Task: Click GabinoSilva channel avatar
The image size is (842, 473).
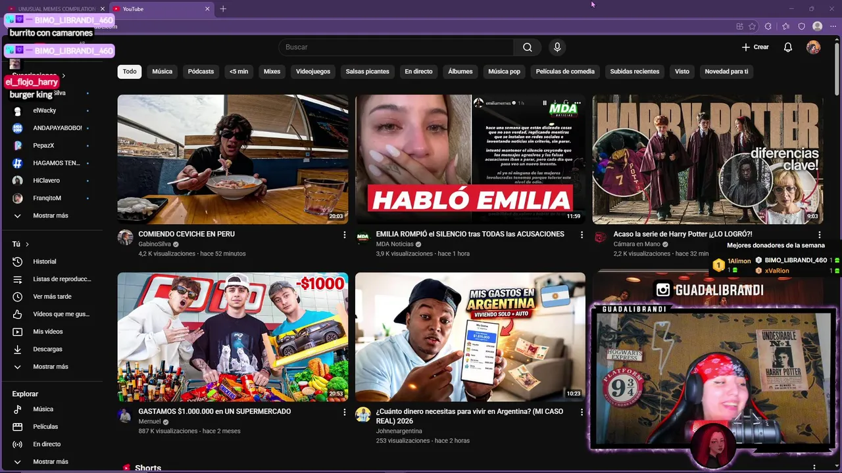Action: point(125,237)
